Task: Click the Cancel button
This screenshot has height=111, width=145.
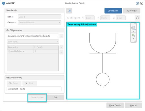Action: coord(133,105)
